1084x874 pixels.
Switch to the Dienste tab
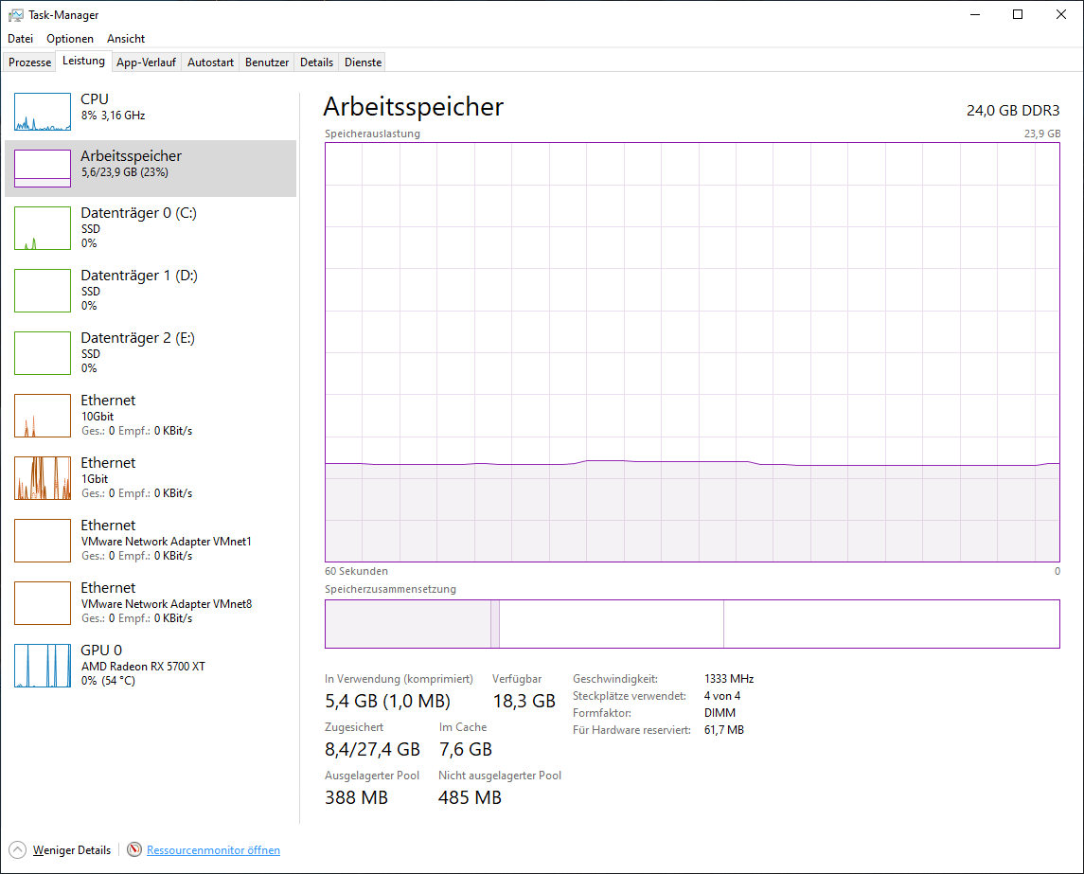362,61
